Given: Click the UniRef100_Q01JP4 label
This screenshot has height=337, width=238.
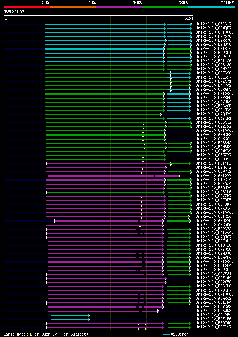Looking at the screenshot, I should [x=213, y=302].
